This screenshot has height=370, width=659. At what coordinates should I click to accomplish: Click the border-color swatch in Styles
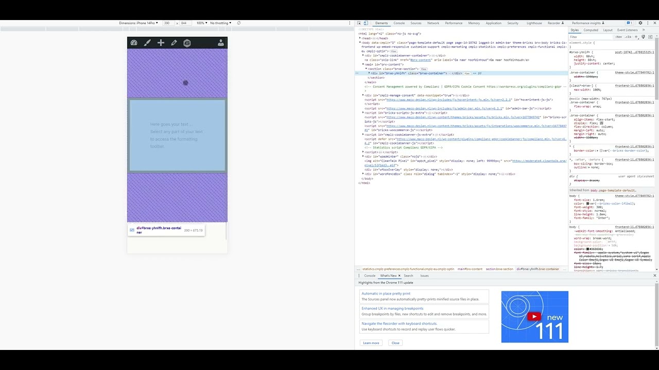coord(601,151)
